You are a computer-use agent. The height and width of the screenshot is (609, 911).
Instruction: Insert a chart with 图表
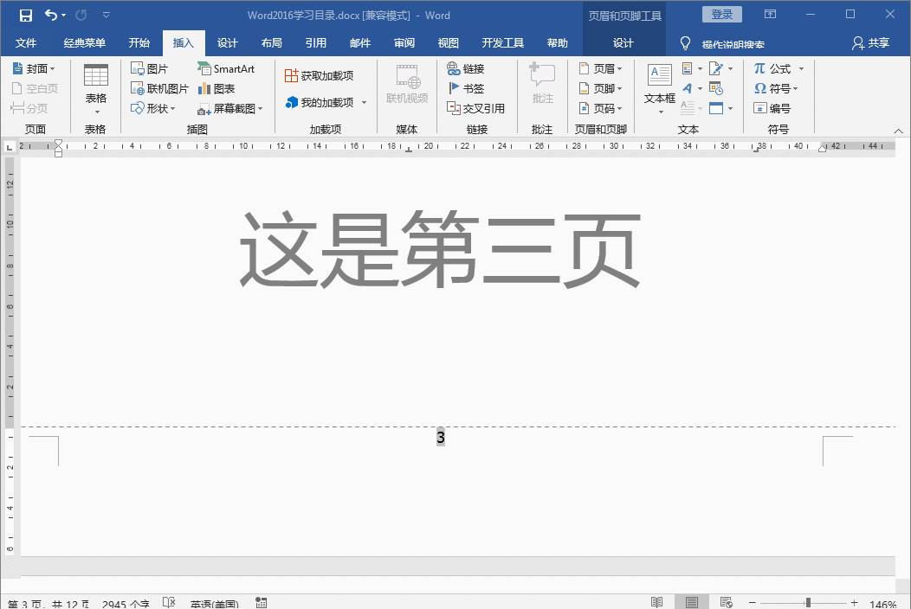point(216,89)
